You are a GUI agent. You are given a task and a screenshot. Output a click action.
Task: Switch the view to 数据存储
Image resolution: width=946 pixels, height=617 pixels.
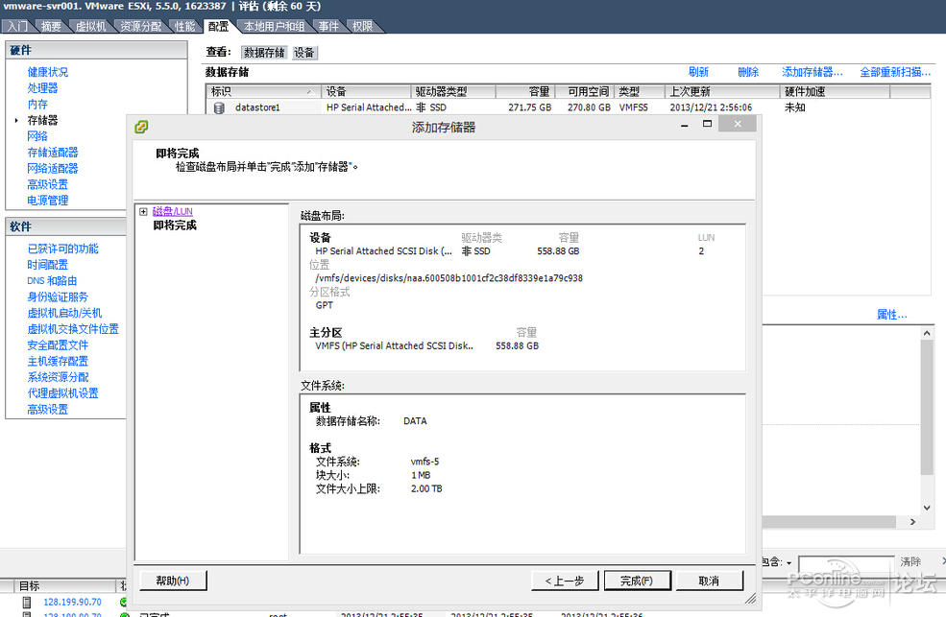(x=264, y=53)
